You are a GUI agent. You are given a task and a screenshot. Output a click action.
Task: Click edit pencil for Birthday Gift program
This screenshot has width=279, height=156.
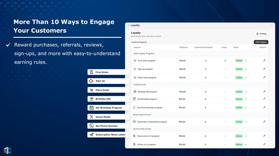point(264,92)
